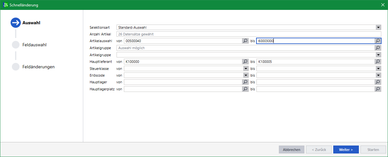Click Hauptlieferant bis field K100005

316,62
